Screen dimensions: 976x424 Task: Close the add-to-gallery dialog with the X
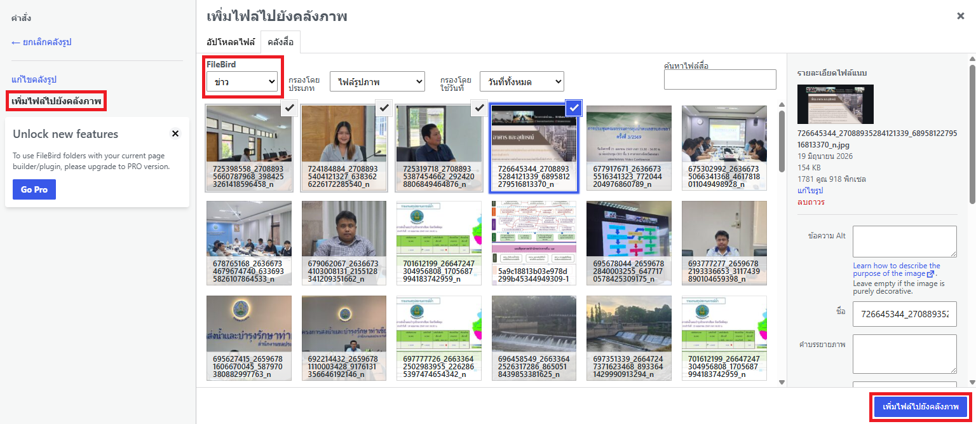960,16
